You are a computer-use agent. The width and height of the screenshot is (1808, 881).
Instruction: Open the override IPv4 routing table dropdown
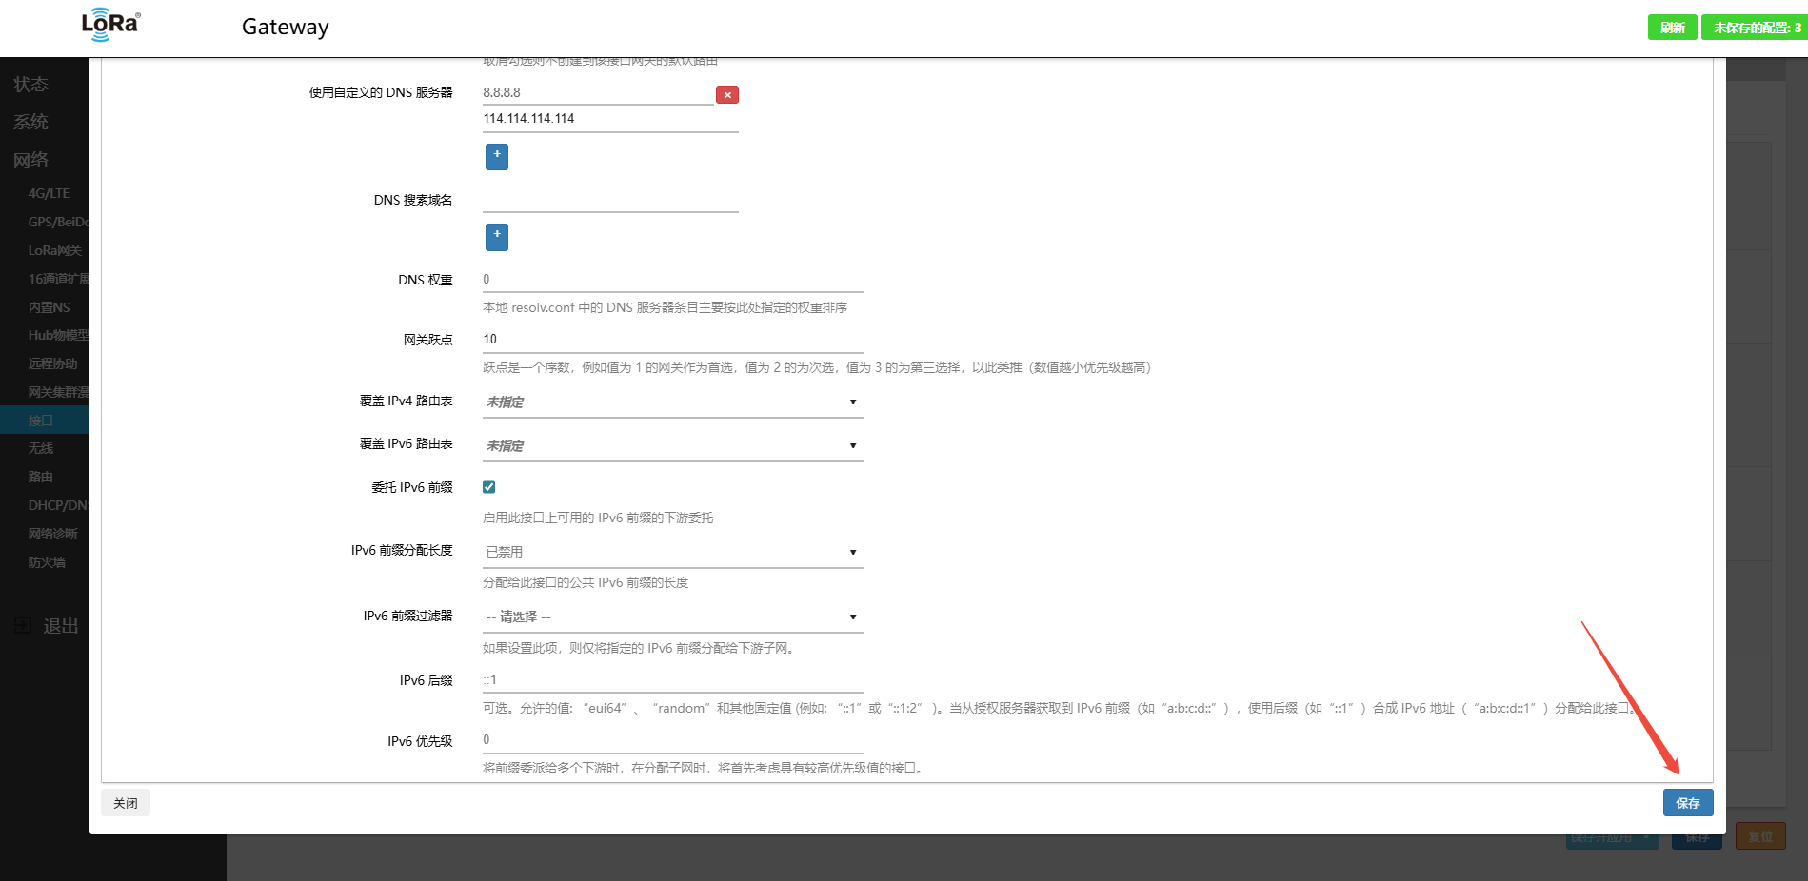pyautogui.click(x=671, y=401)
